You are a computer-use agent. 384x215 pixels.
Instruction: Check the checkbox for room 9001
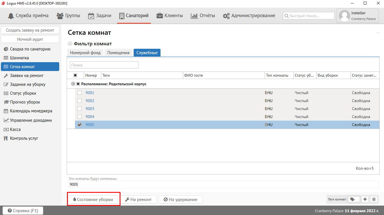pyautogui.click(x=80, y=93)
